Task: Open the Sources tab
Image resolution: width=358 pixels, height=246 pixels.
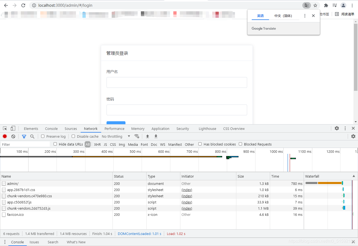Action: click(71, 129)
